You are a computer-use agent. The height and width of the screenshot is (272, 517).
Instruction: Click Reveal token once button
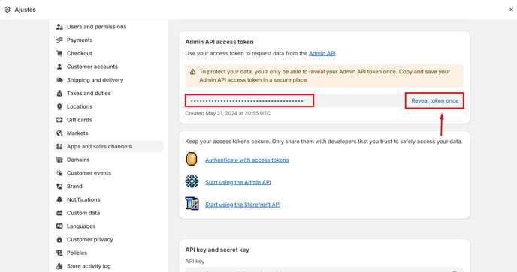click(x=434, y=101)
